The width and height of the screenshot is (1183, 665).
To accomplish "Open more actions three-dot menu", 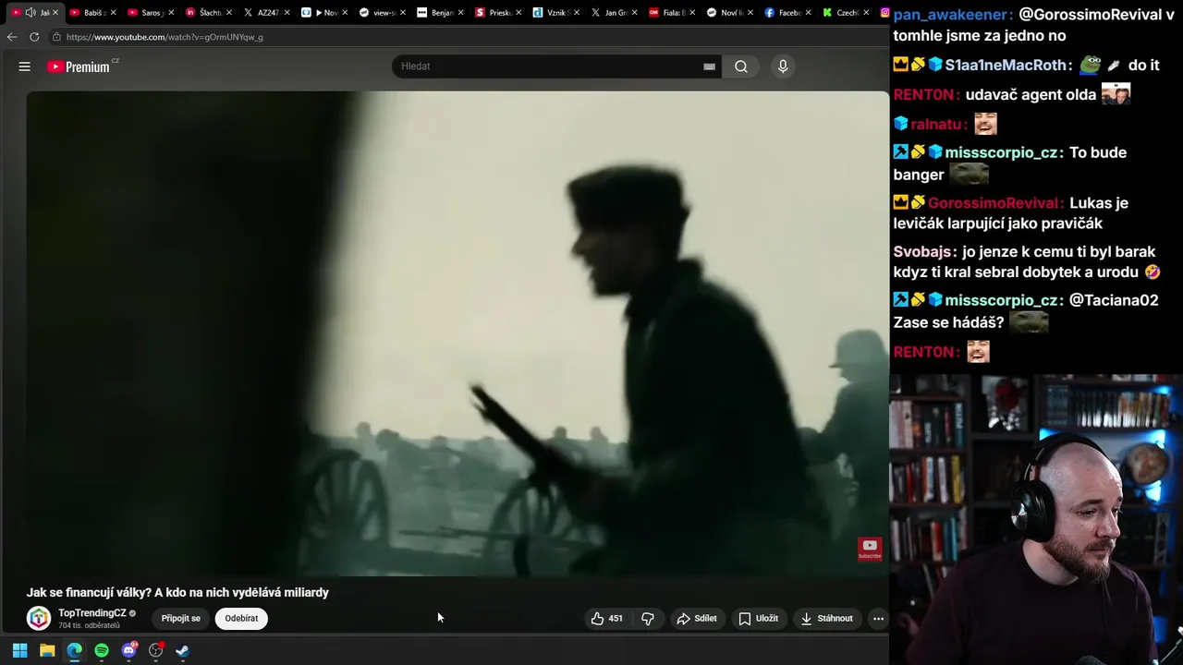I will click(x=878, y=619).
